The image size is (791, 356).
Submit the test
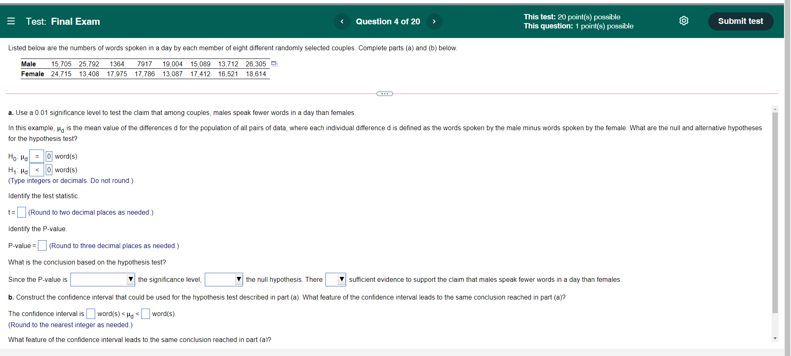click(740, 21)
